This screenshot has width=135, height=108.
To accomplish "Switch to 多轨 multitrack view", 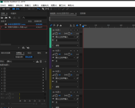I will [x=16, y=9].
